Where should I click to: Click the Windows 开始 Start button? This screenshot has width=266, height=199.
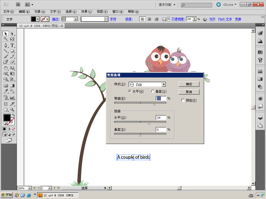point(7,195)
